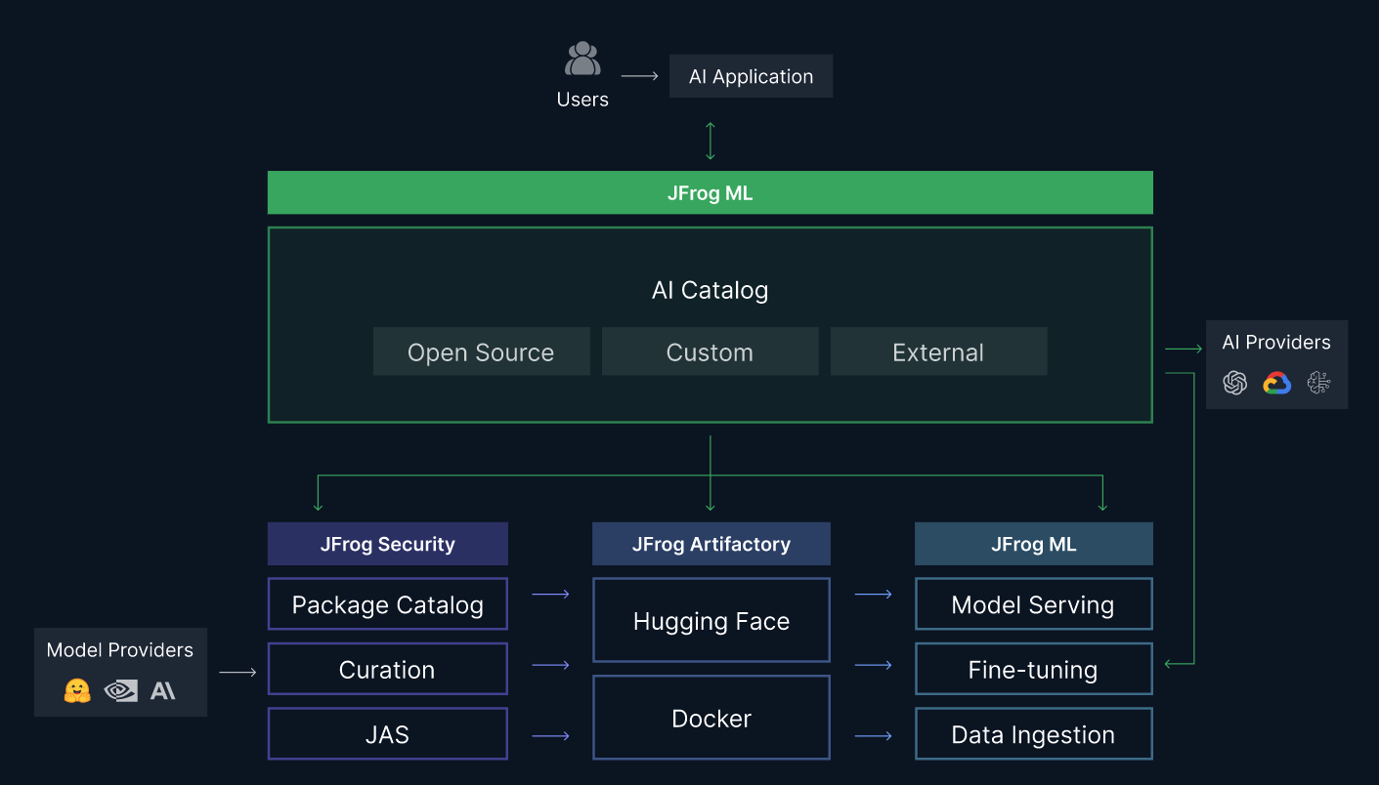Click the brain circuit icon under AI Providers
The height and width of the screenshot is (785, 1379).
1319,384
